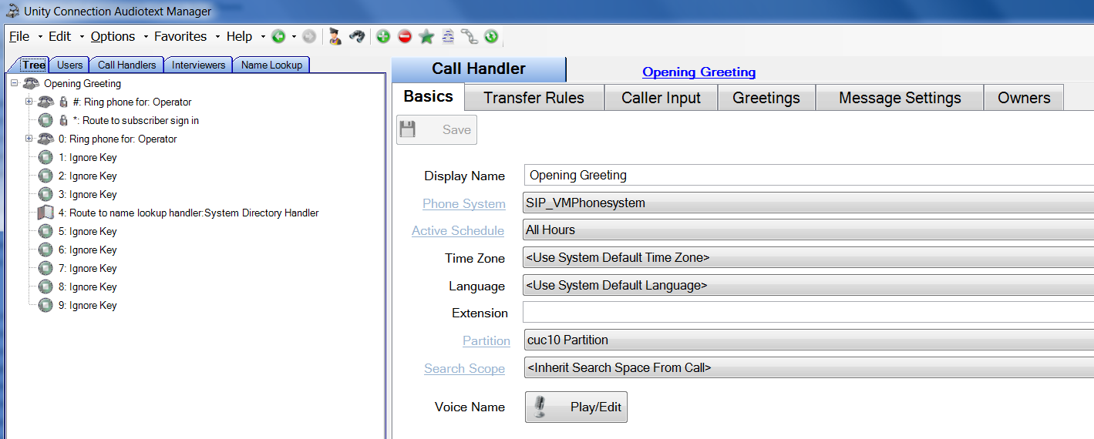Expand the '0: Ring phone for: Operator' node
This screenshot has width=1094, height=439.
coord(29,139)
